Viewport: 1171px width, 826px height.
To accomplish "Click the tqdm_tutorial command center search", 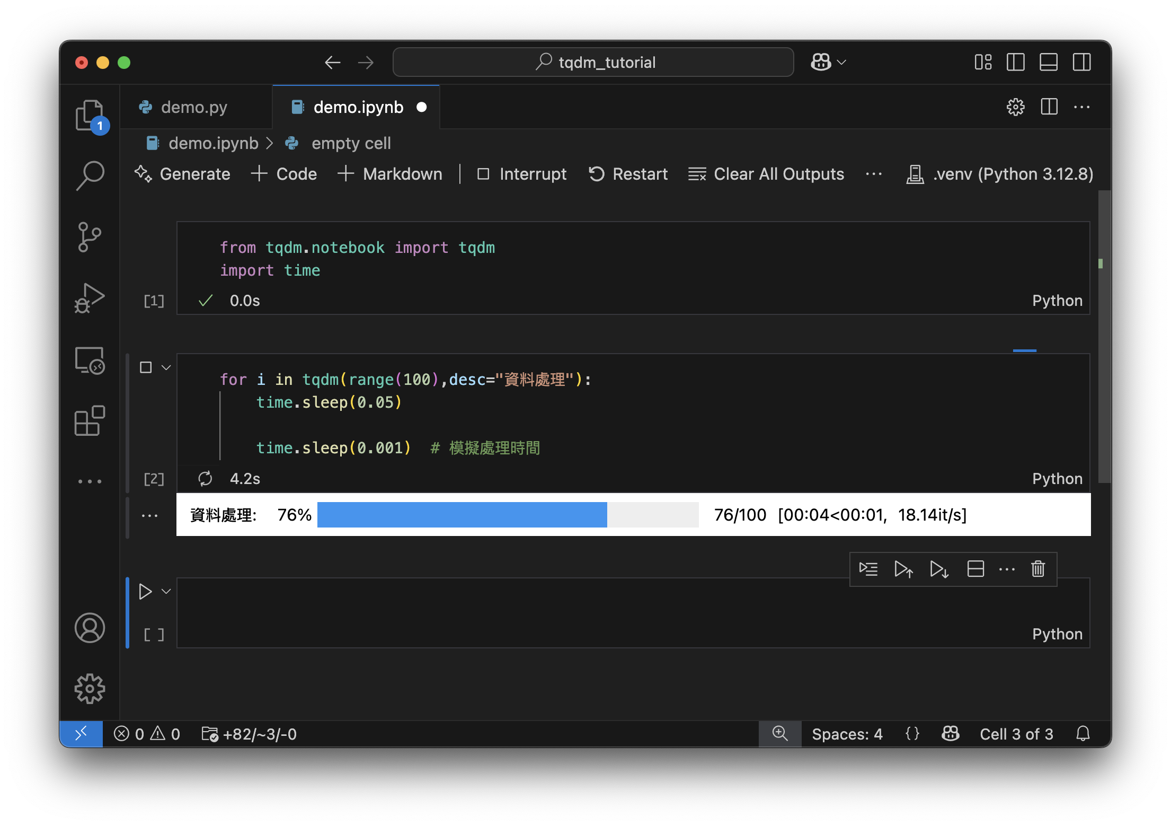I will coord(593,63).
